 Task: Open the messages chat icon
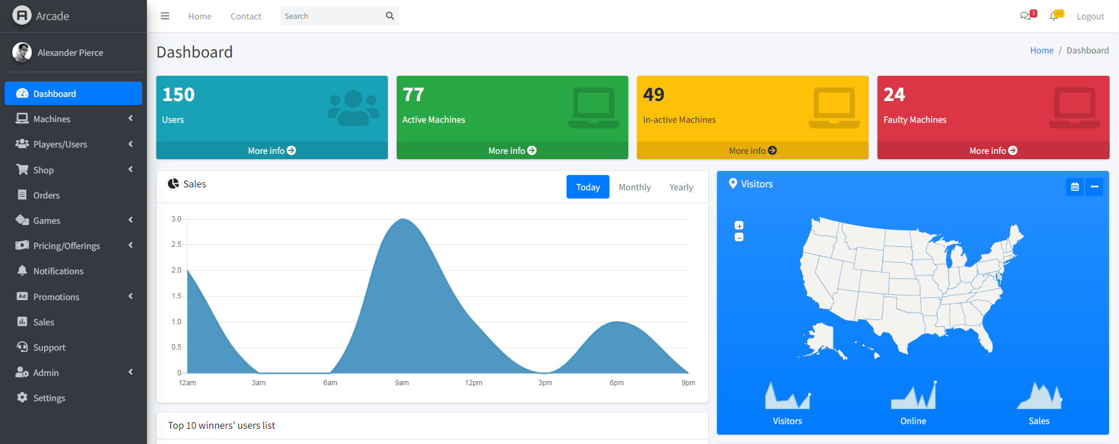click(x=1026, y=16)
